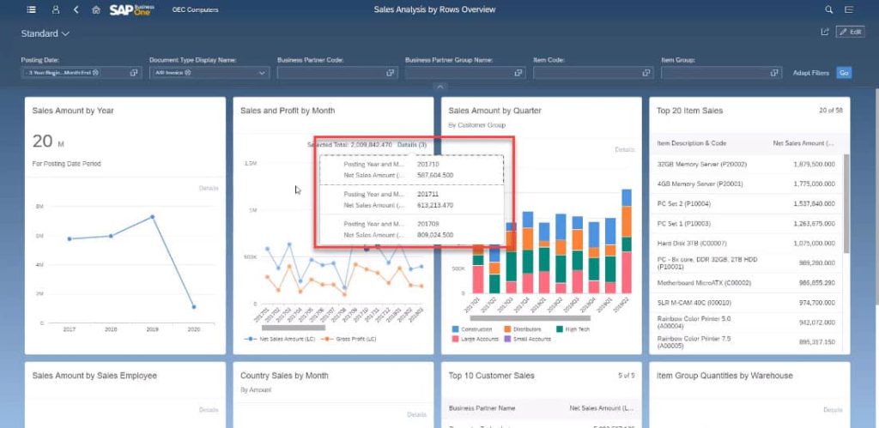Click the Go button
This screenshot has width=879, height=428.
[x=844, y=73]
